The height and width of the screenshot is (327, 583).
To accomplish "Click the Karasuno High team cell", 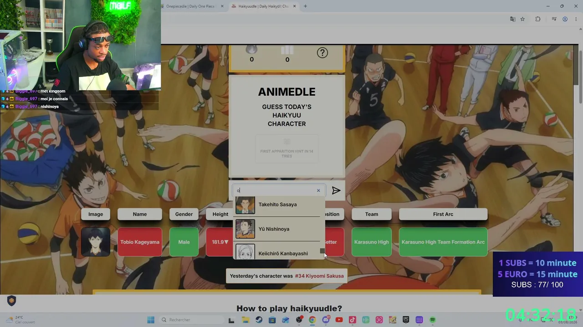I will [x=372, y=242].
